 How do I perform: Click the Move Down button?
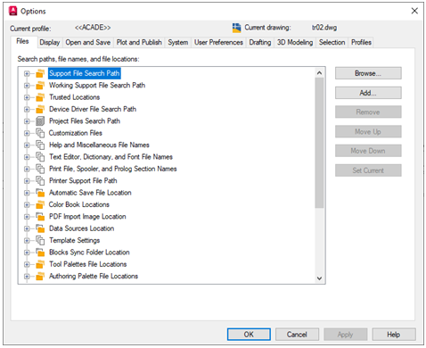[x=368, y=151]
